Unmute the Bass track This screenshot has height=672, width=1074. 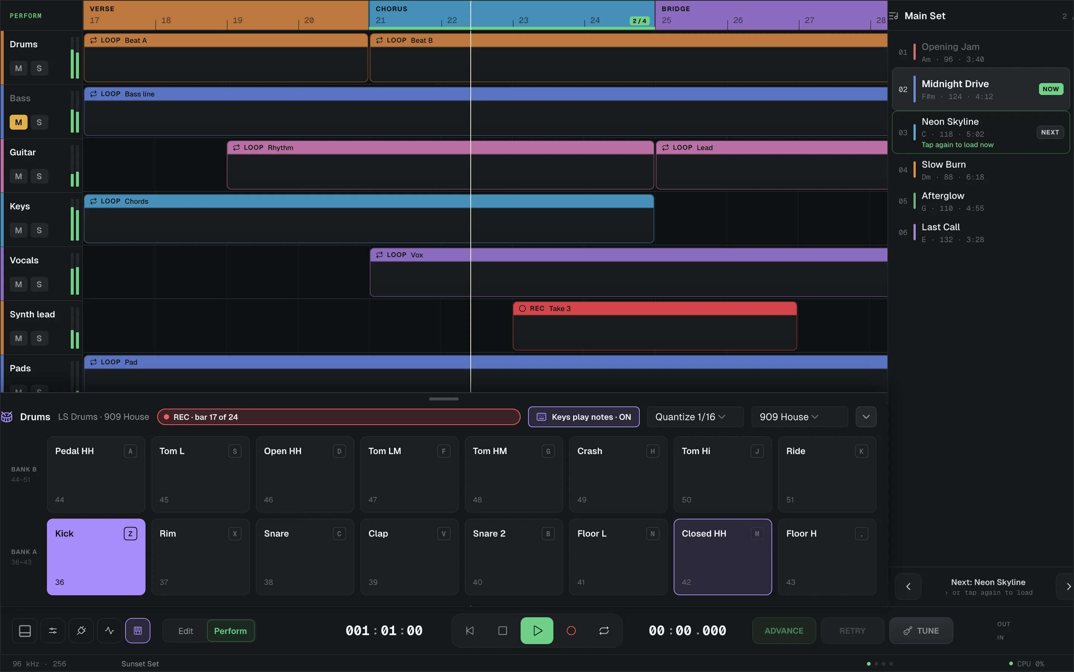pos(18,122)
